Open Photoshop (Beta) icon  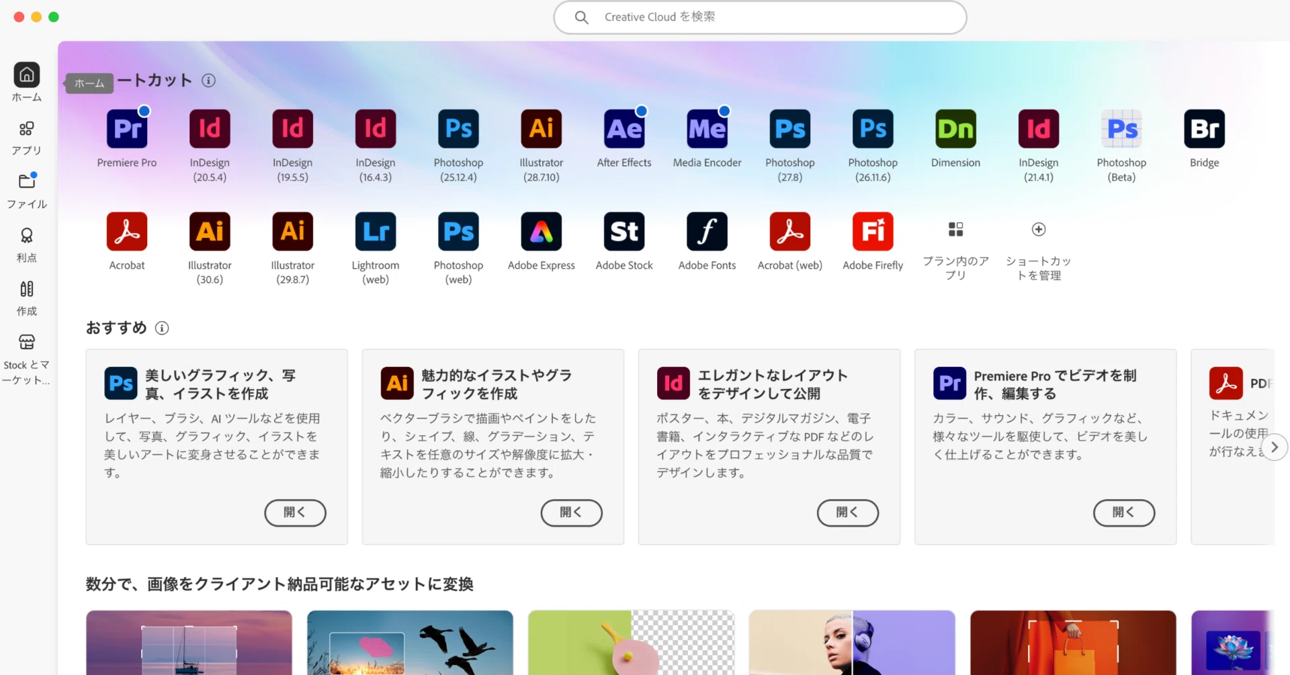(x=1122, y=128)
